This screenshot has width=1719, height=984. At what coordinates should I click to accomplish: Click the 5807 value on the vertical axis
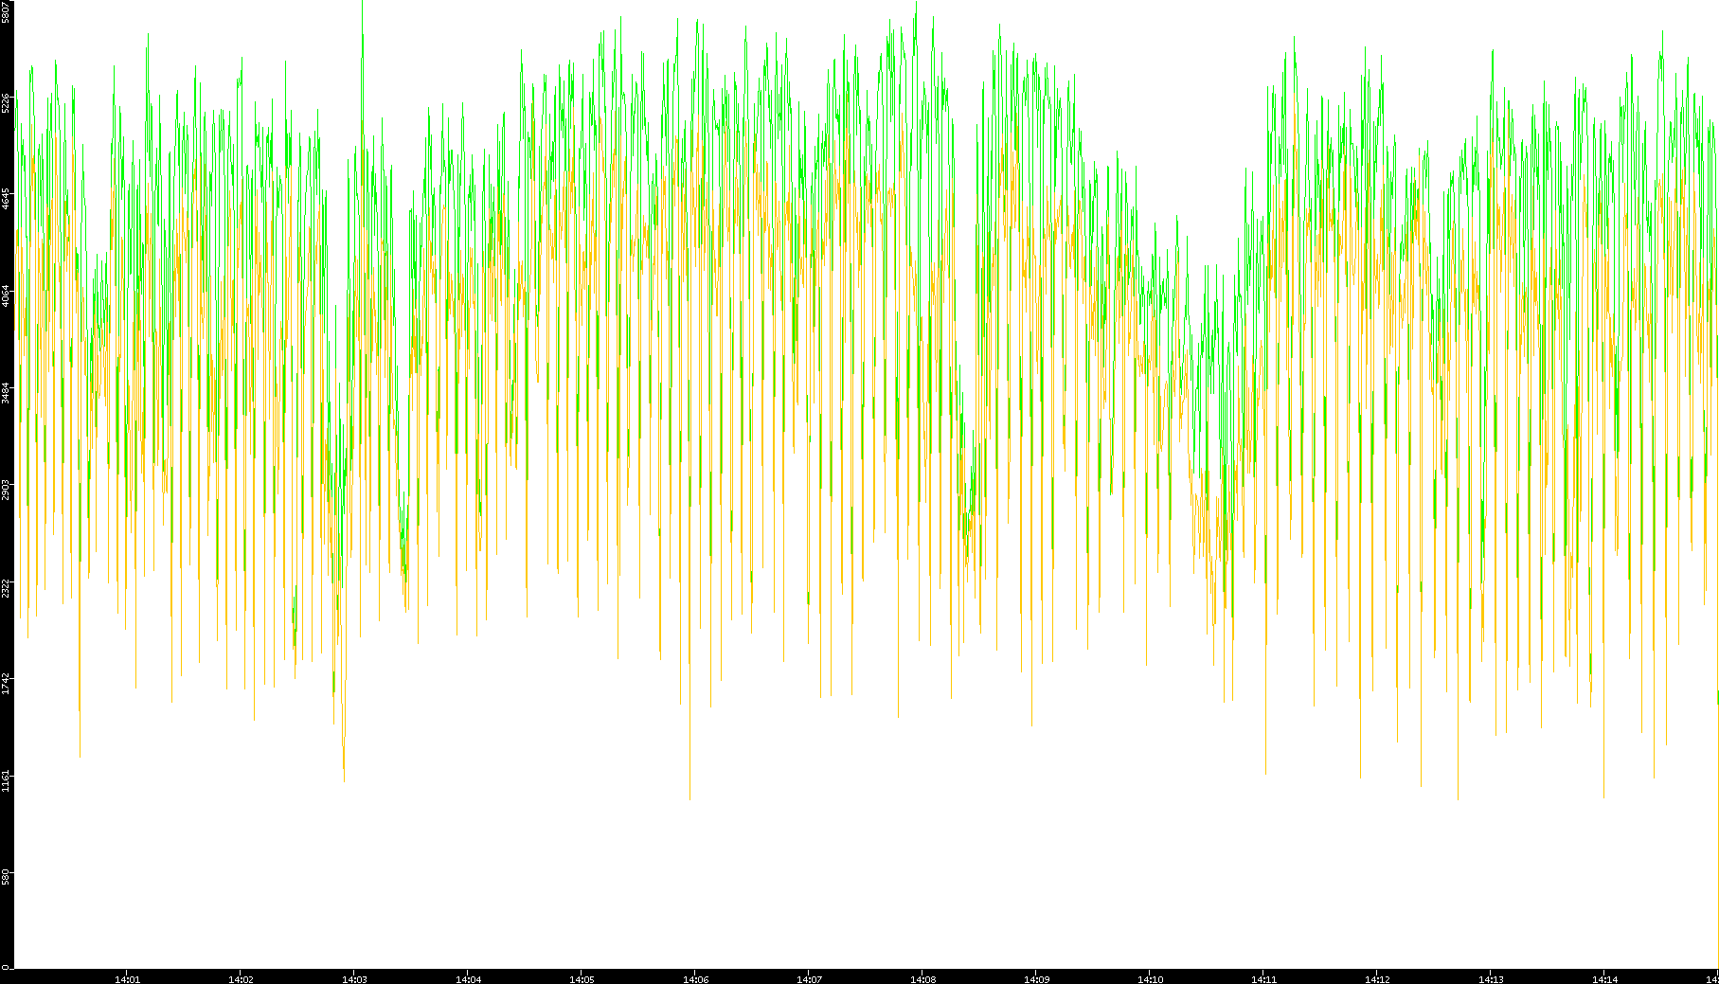[7, 11]
